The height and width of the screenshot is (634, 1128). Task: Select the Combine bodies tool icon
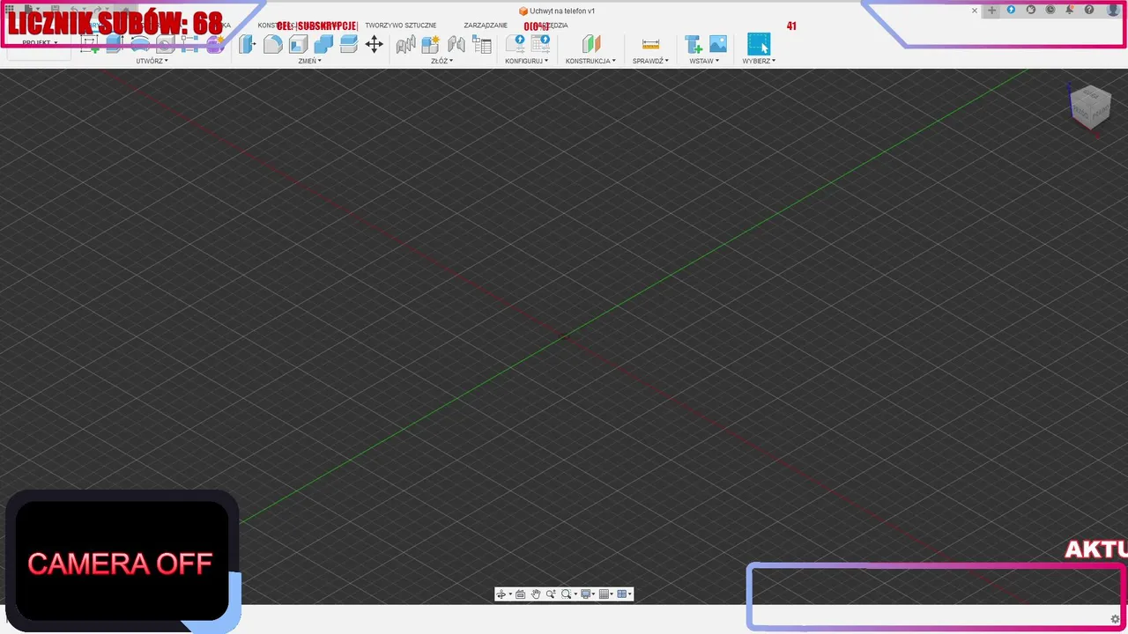point(323,44)
